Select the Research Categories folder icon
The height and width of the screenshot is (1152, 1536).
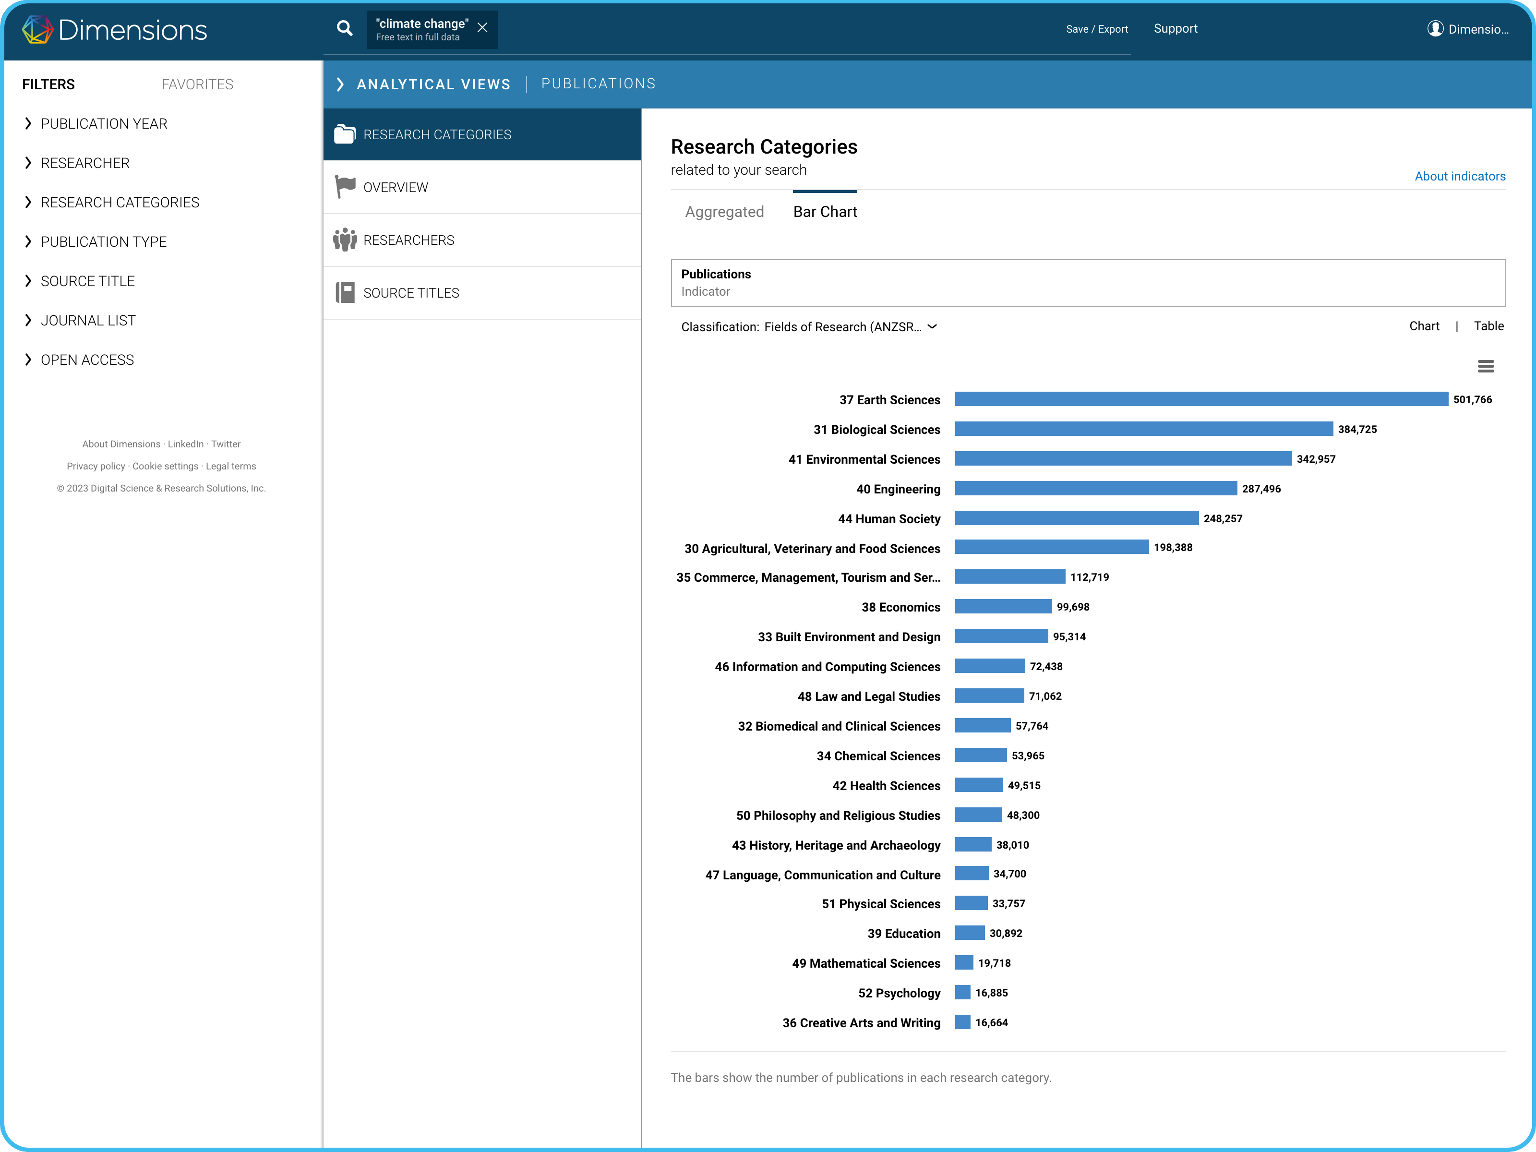click(345, 134)
